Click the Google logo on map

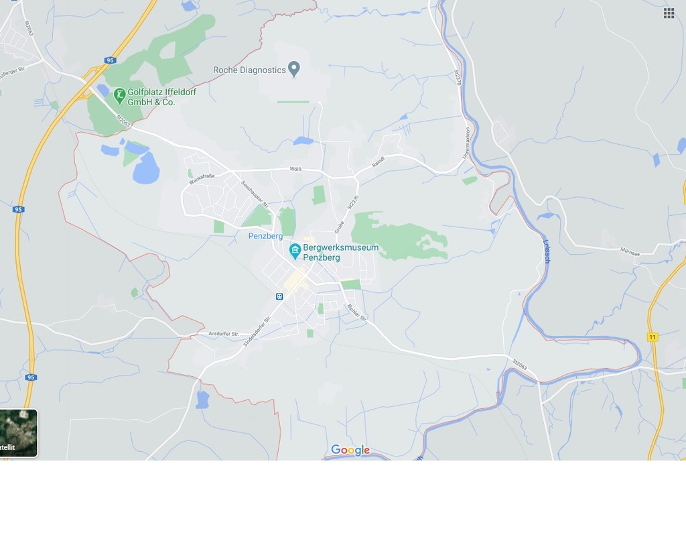[350, 450]
